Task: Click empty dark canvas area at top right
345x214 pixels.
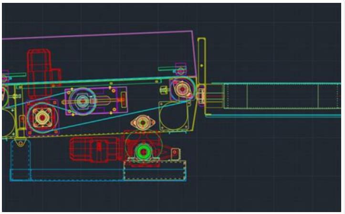Action: pos(286,29)
